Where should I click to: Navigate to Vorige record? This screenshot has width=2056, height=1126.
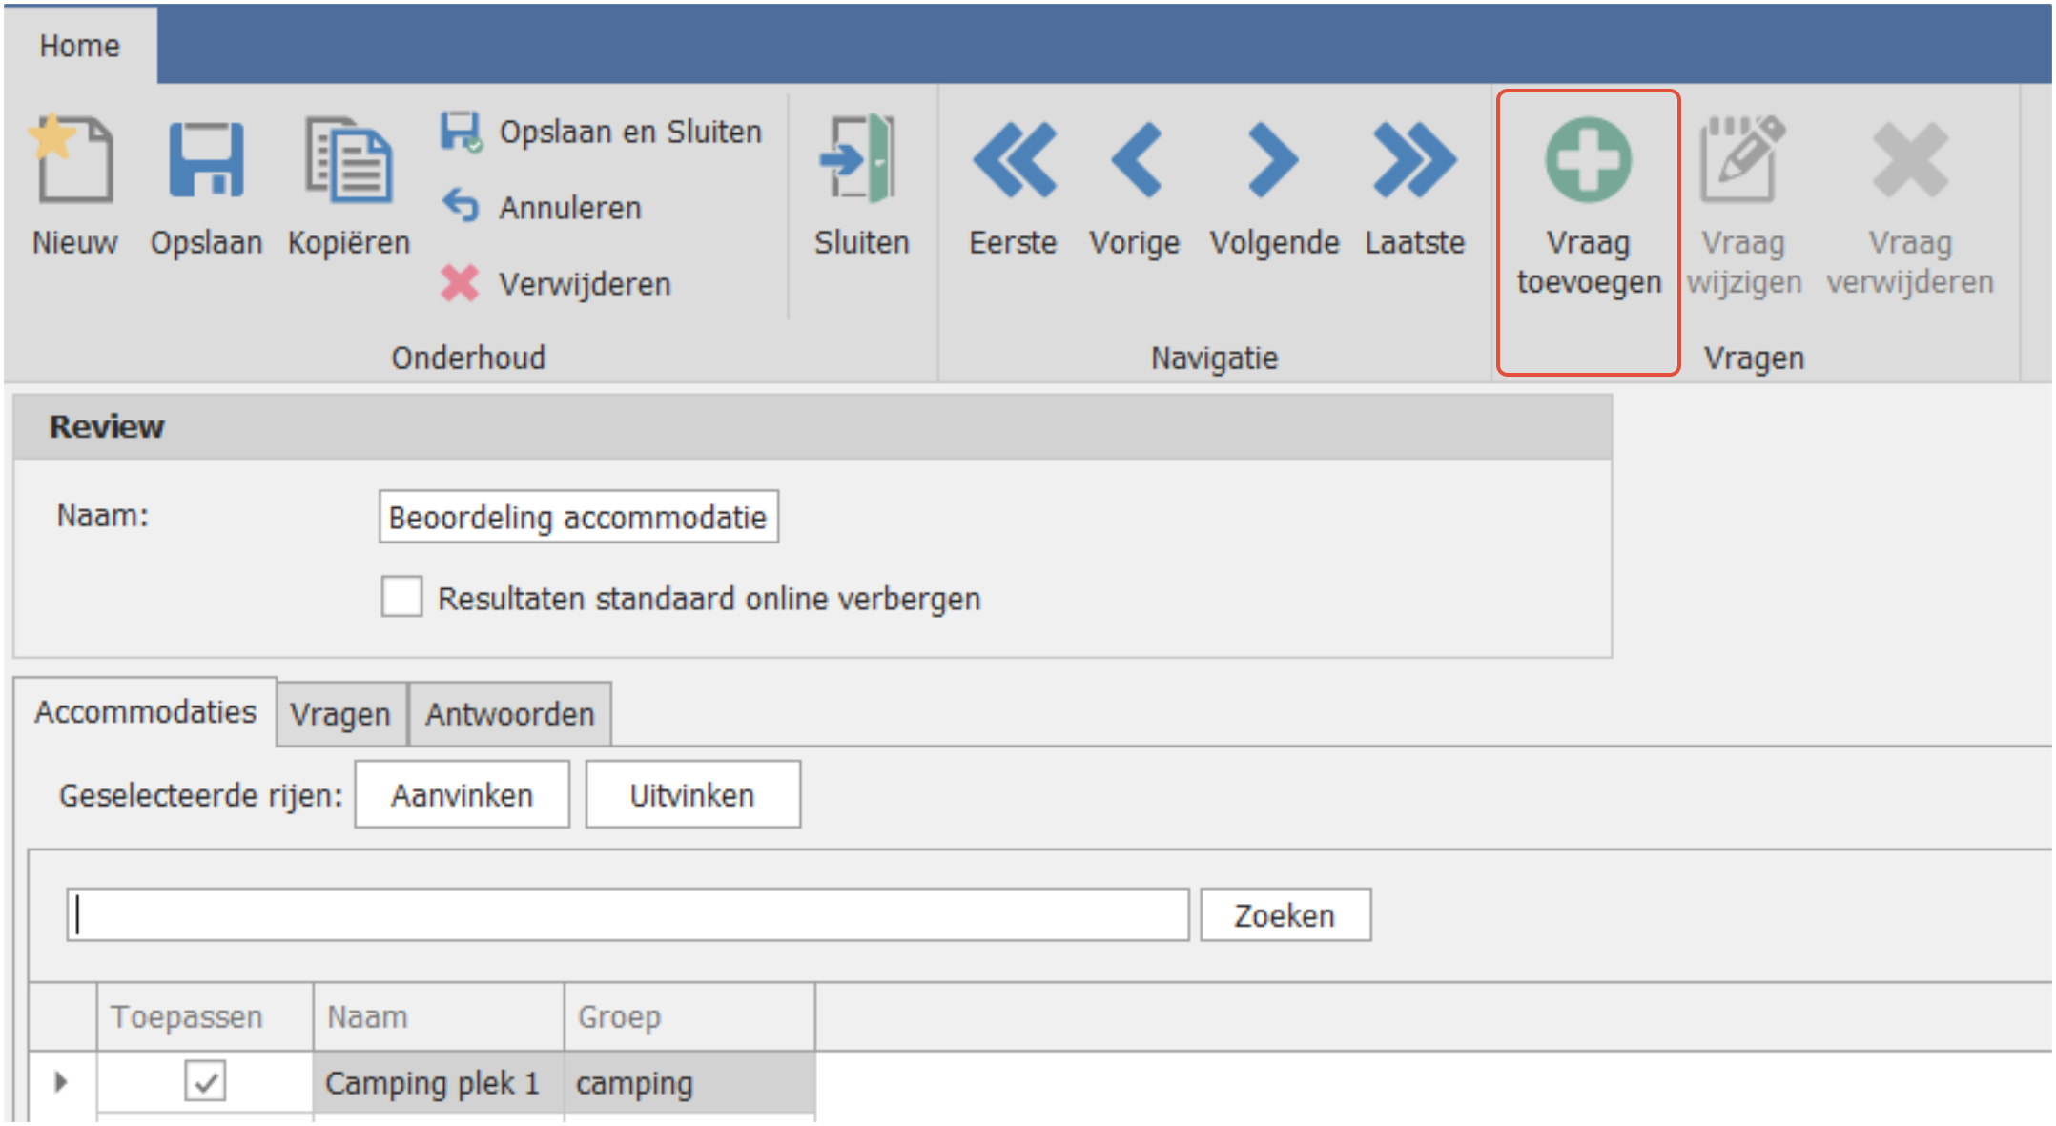pyautogui.click(x=1135, y=160)
